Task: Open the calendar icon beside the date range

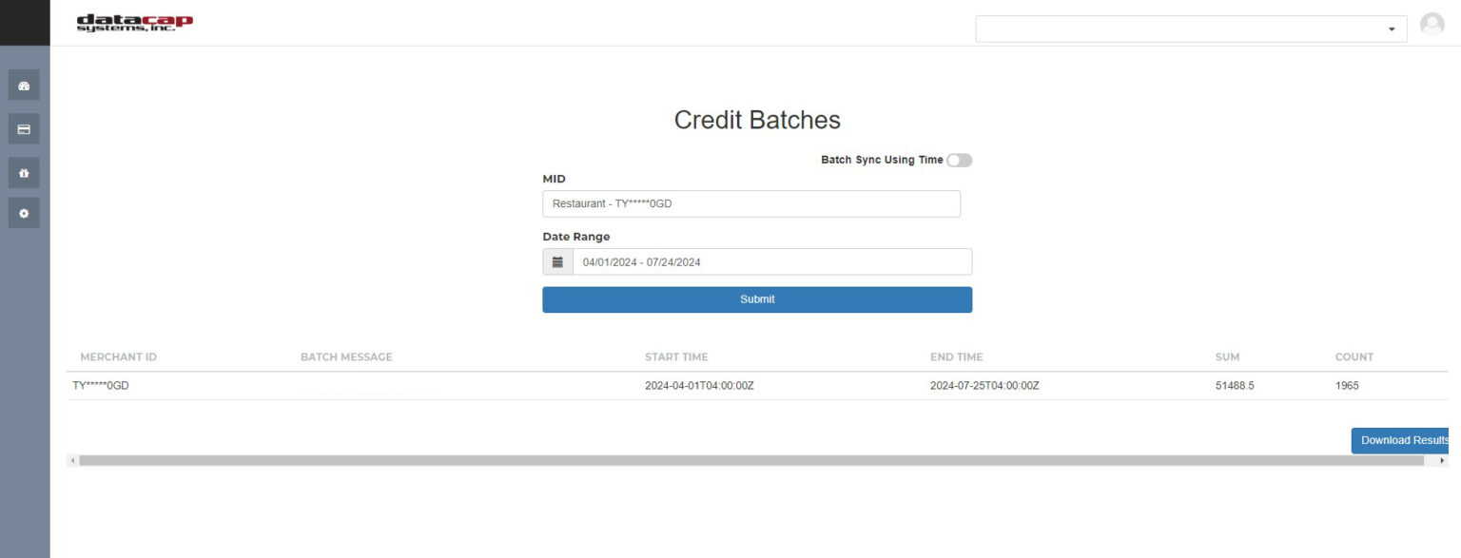Action: [558, 260]
